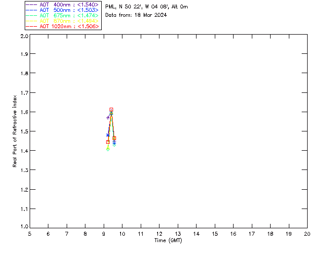
Task: Click the y-axis tick label 1.4
Action: (24, 151)
